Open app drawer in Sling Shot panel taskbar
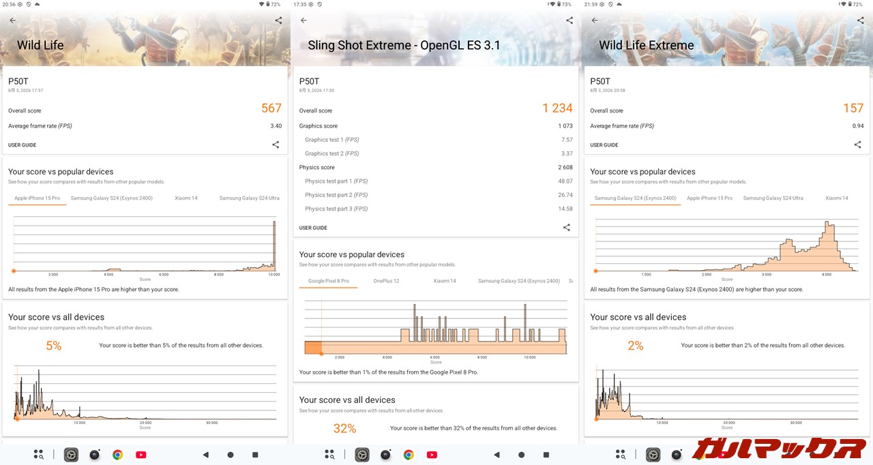873x465 pixels. point(329,455)
